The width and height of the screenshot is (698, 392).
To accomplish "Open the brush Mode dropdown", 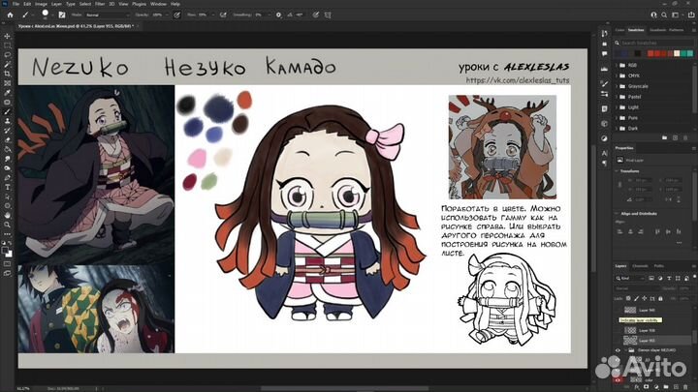I will [107, 15].
